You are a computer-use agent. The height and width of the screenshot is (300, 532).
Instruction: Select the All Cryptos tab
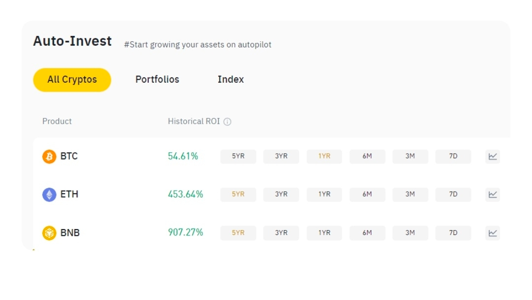click(72, 79)
